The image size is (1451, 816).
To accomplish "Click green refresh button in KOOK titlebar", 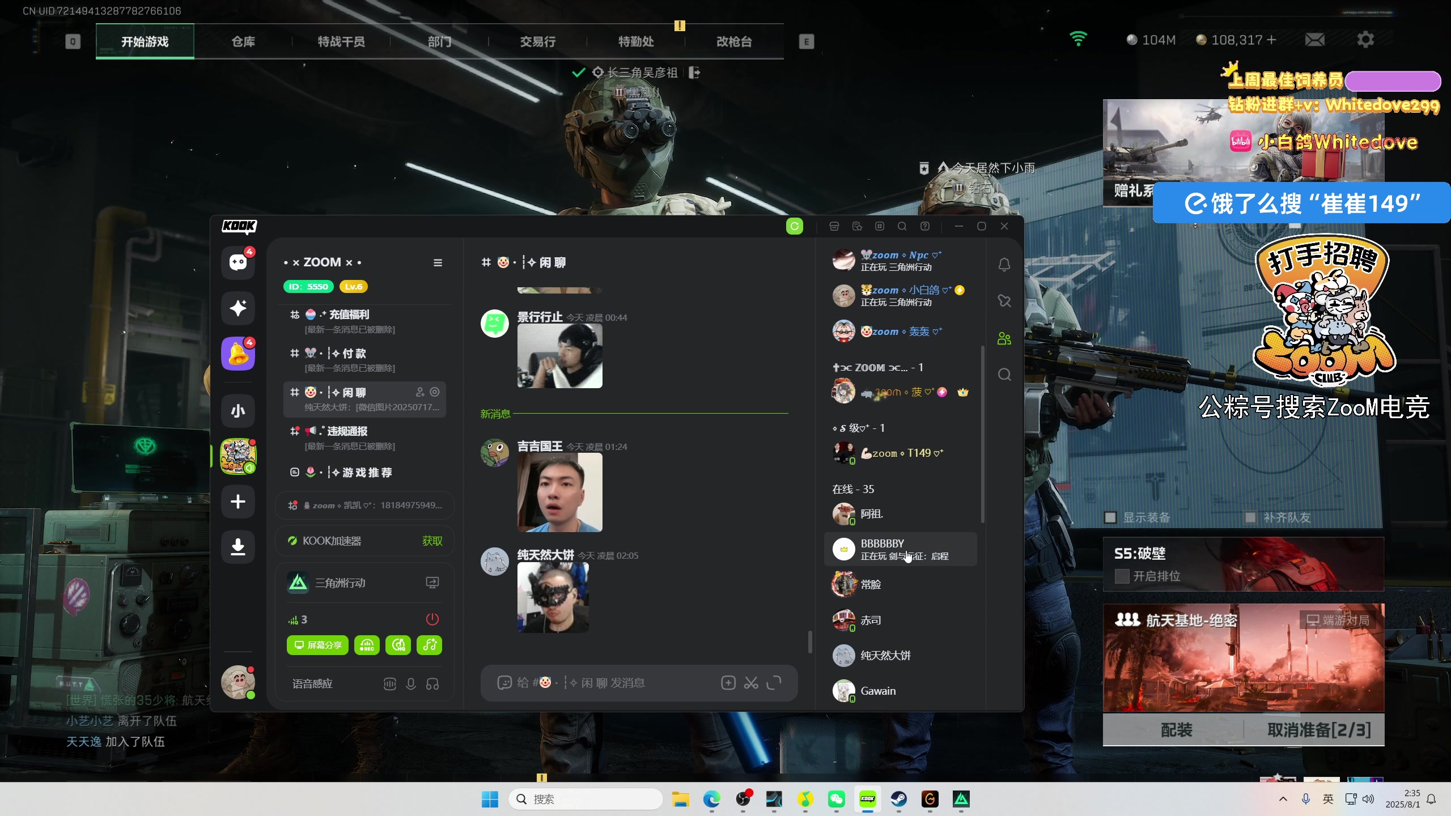I will pos(795,227).
